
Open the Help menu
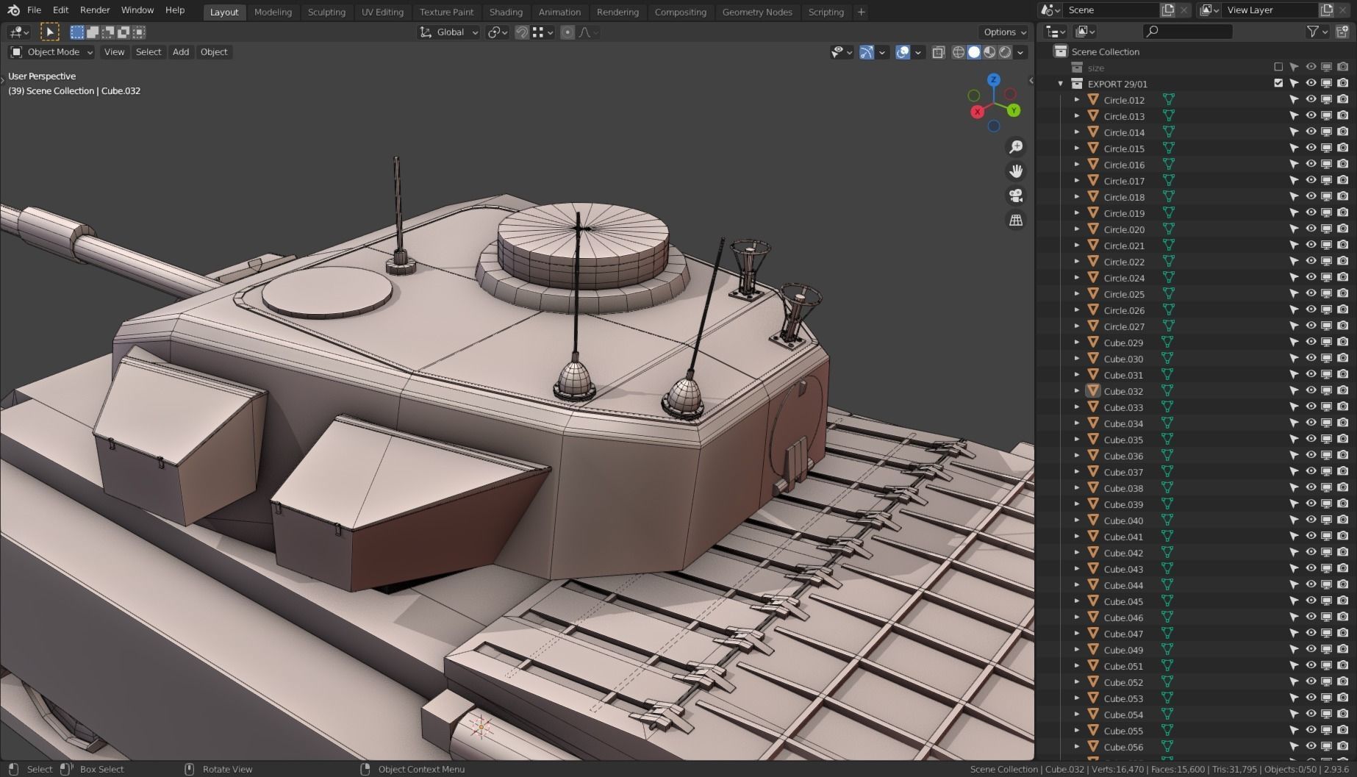click(x=175, y=10)
